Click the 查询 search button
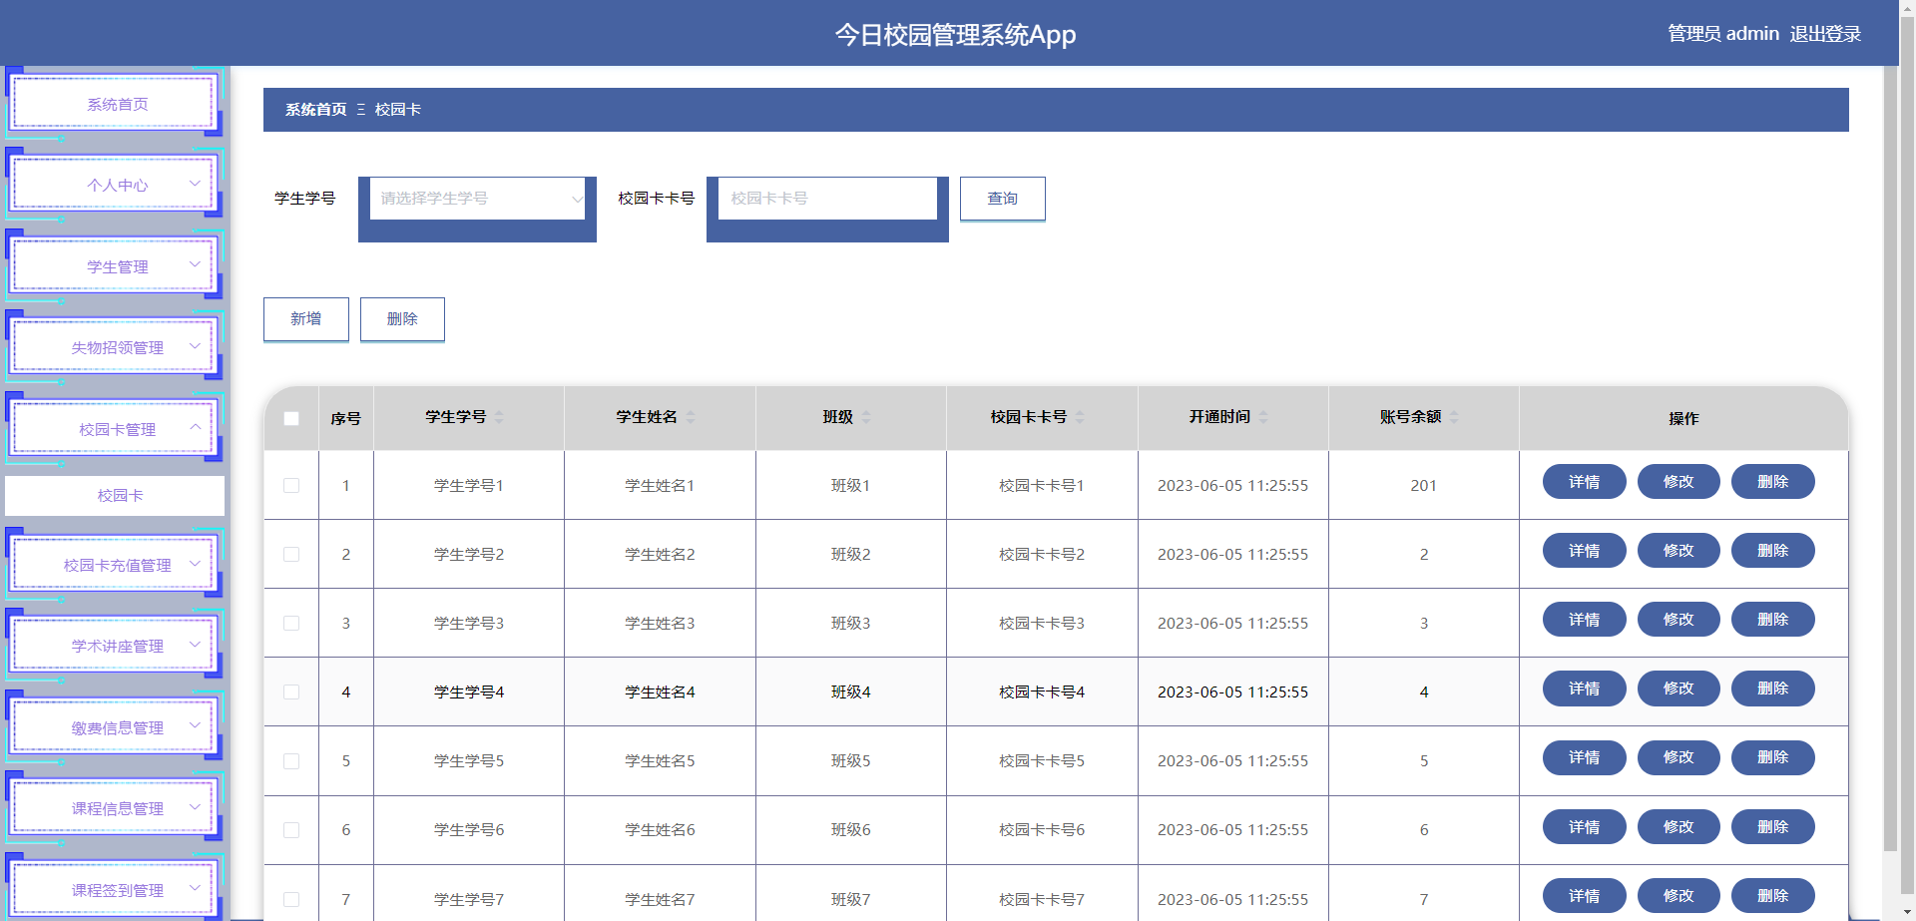 (x=1002, y=198)
